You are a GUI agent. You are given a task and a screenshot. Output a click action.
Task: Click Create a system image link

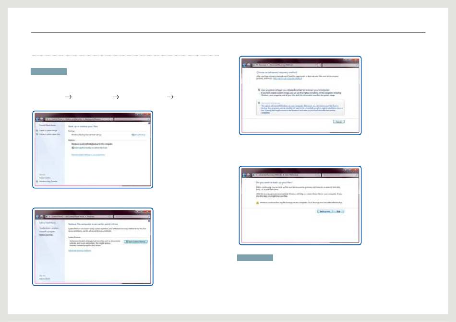(x=48, y=131)
